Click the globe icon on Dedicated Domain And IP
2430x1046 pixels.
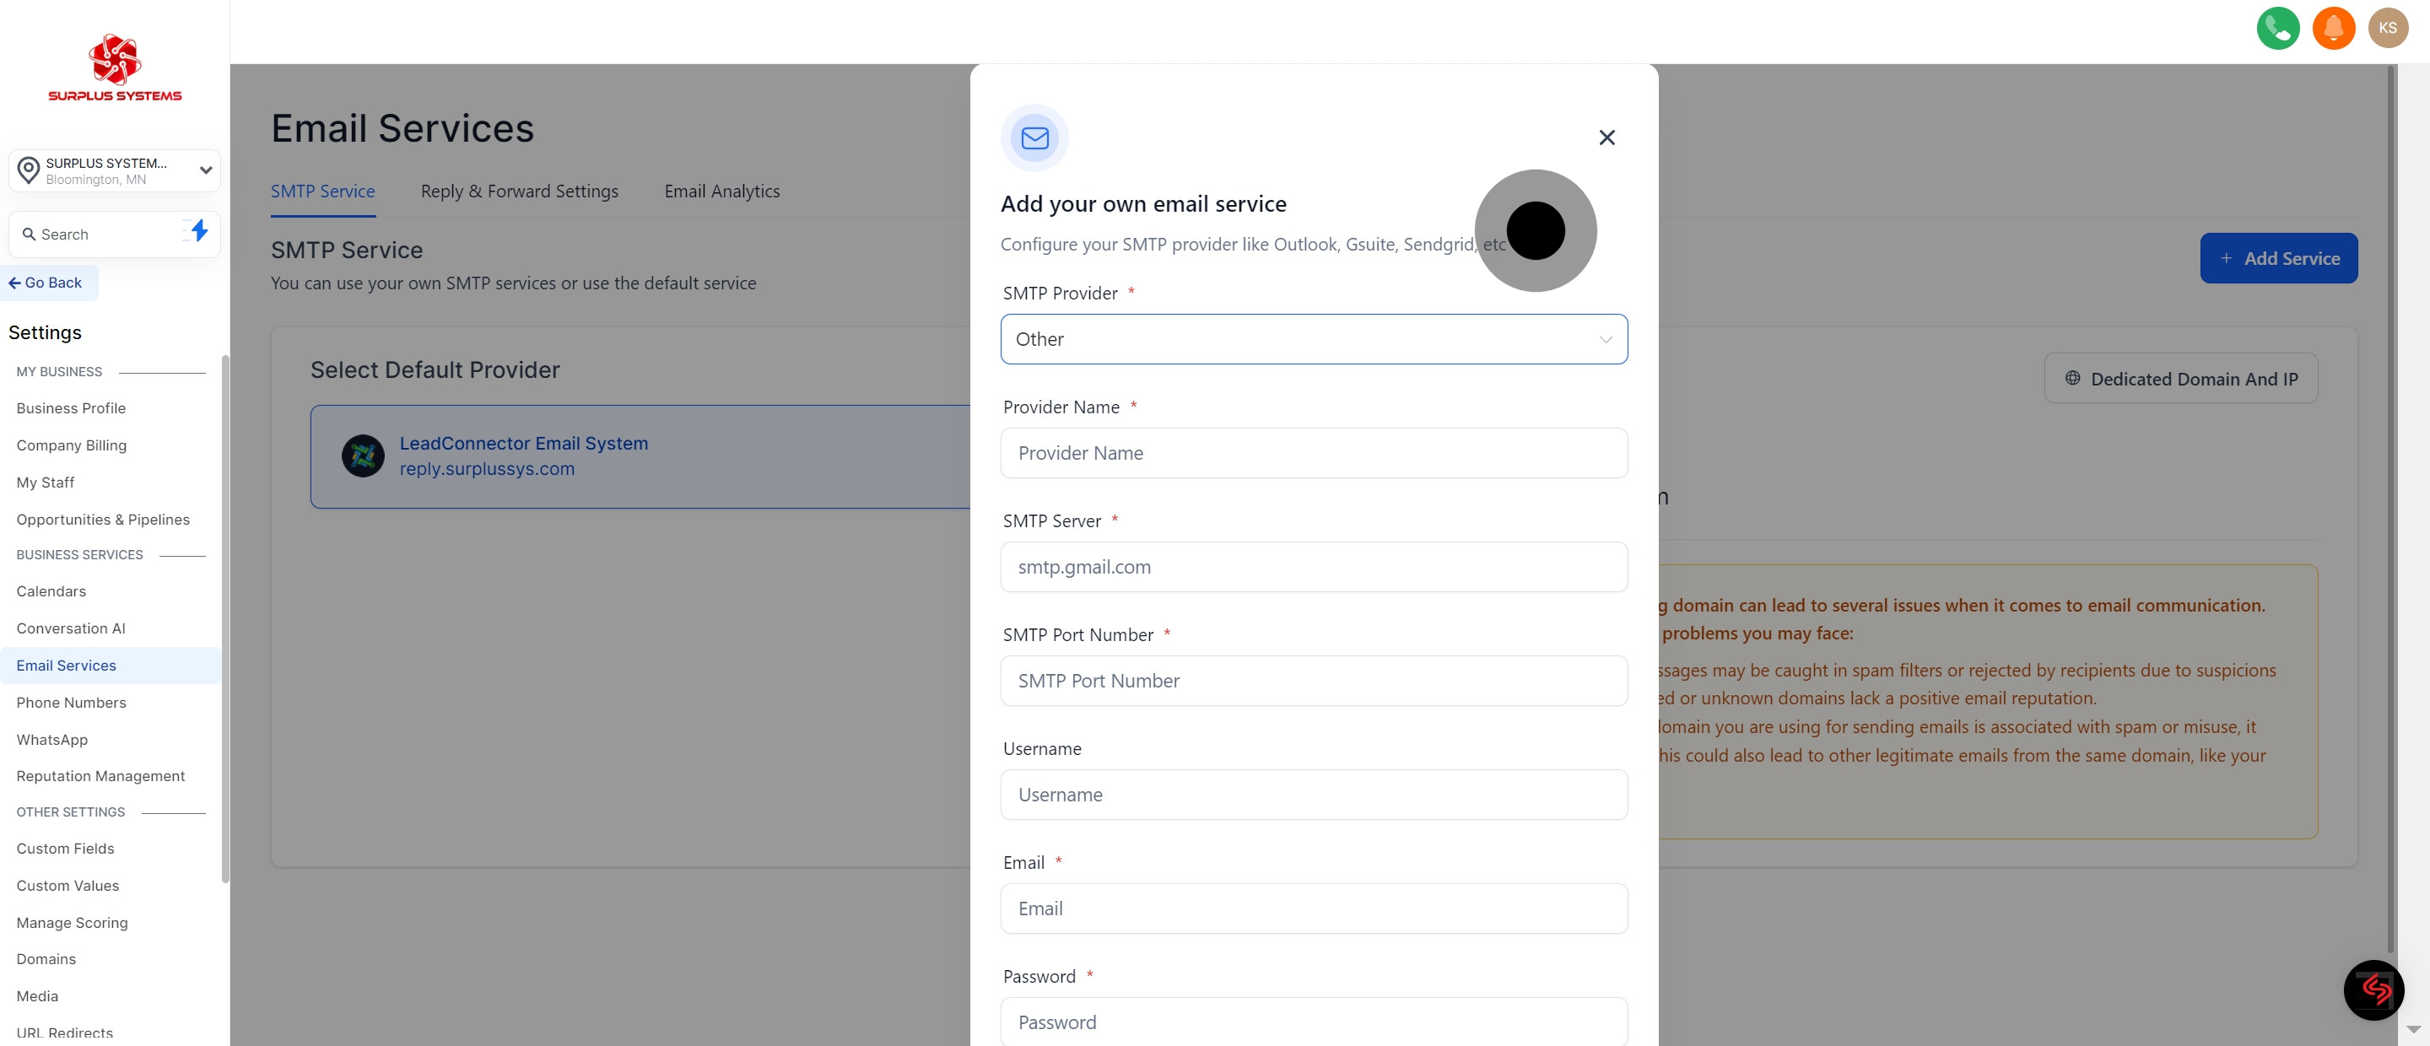[2072, 378]
